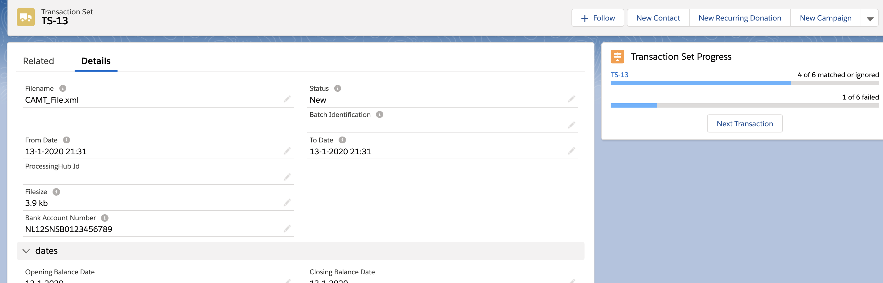Click the info icon beside Status

338,88
